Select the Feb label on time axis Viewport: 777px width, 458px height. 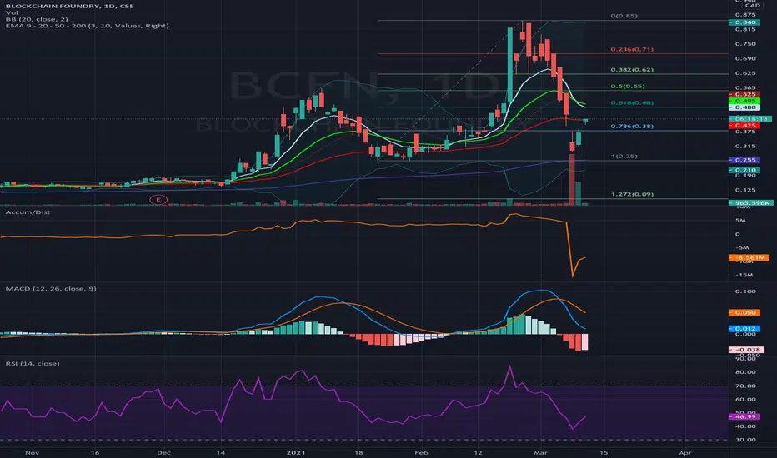click(421, 452)
